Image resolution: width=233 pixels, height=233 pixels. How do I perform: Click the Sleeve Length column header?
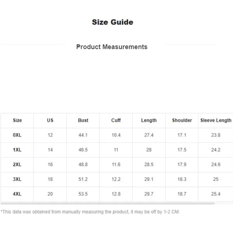pos(216,120)
